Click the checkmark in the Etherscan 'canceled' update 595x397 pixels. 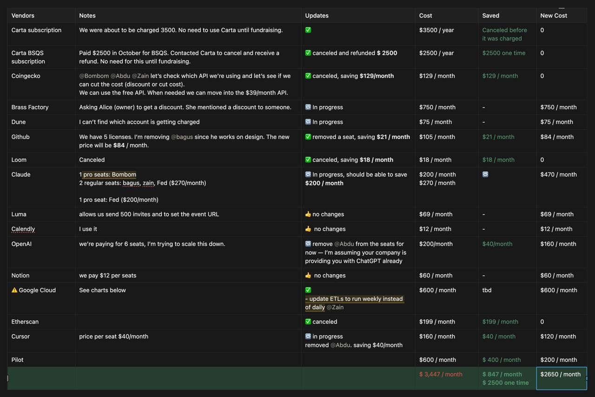(x=308, y=322)
